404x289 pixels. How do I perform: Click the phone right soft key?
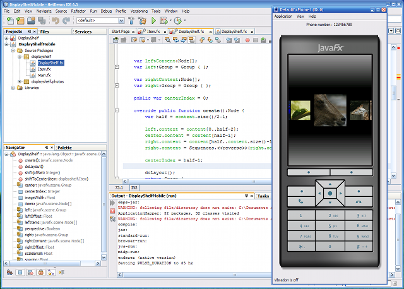[x=352, y=172]
